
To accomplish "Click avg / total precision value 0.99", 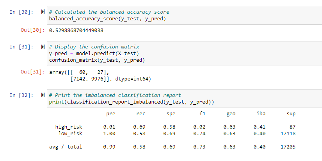I will [109, 147].
